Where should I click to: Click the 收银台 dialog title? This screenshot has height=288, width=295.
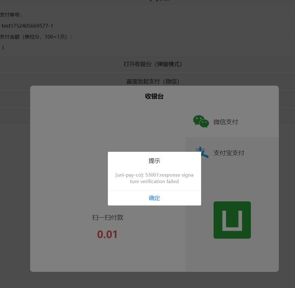pos(154,96)
